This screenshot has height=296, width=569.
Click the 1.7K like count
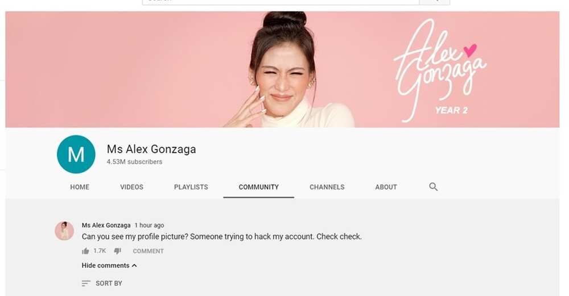pos(100,251)
